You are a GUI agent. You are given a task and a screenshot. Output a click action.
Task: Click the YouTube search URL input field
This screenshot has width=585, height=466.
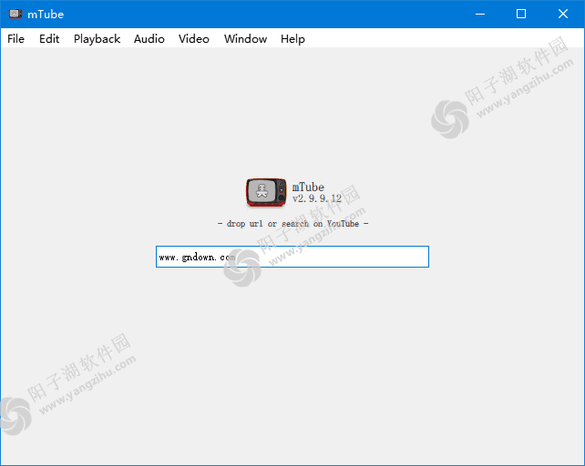tap(292, 257)
